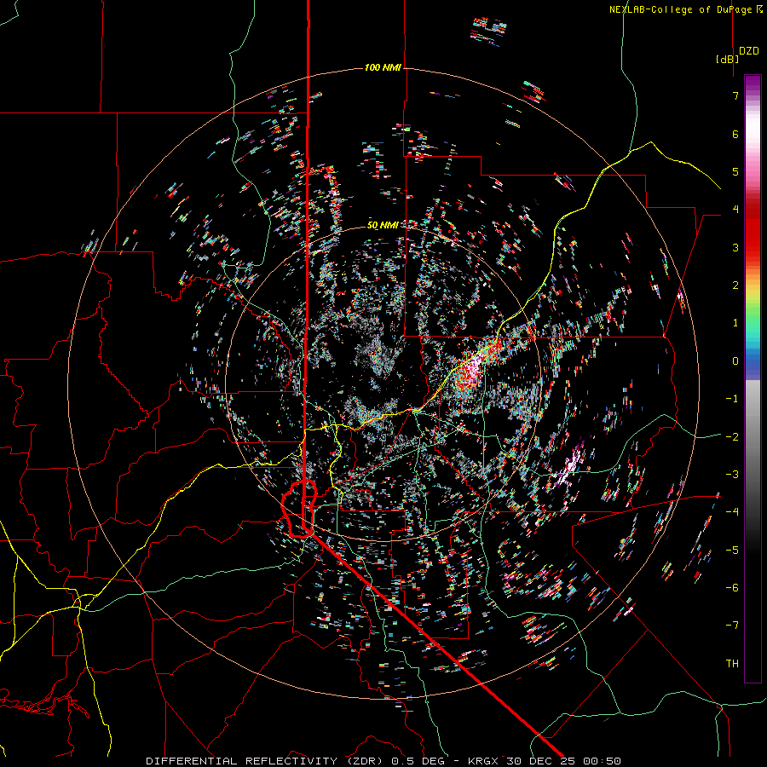Click the "TH" label at the scale bottom

pos(732,664)
